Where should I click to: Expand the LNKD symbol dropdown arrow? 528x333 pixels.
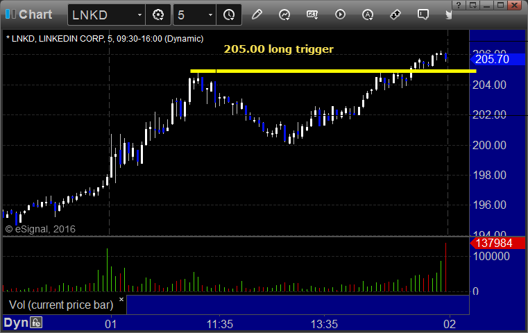coord(139,15)
